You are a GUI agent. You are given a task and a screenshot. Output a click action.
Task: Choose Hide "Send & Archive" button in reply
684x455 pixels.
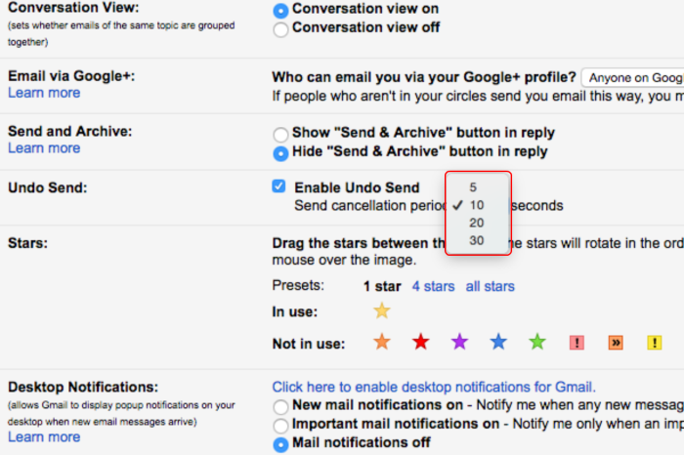click(280, 153)
